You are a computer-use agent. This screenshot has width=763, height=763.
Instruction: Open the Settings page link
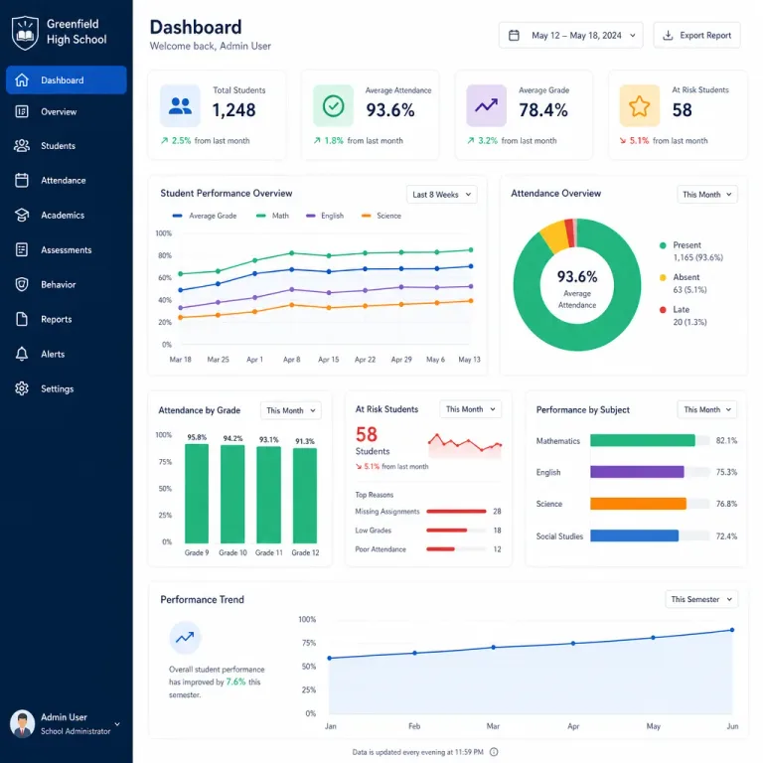click(x=67, y=388)
